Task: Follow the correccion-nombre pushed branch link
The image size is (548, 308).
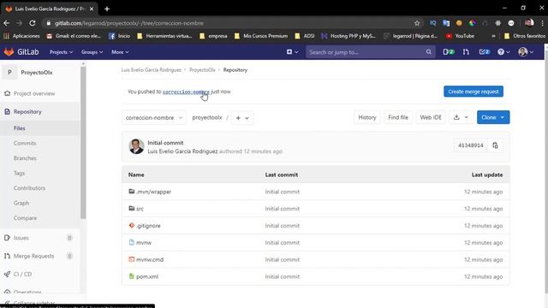Action: 187,92
